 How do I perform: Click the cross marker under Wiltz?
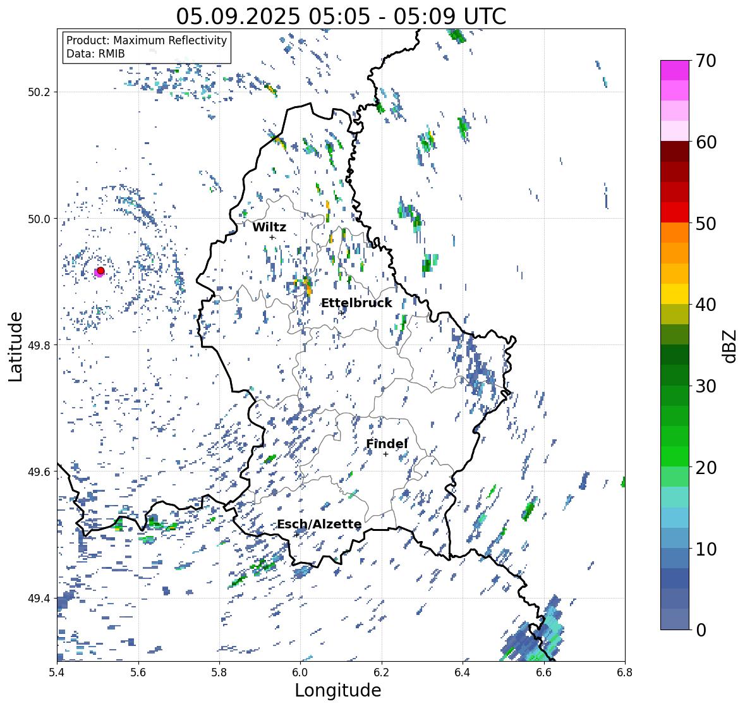[272, 237]
